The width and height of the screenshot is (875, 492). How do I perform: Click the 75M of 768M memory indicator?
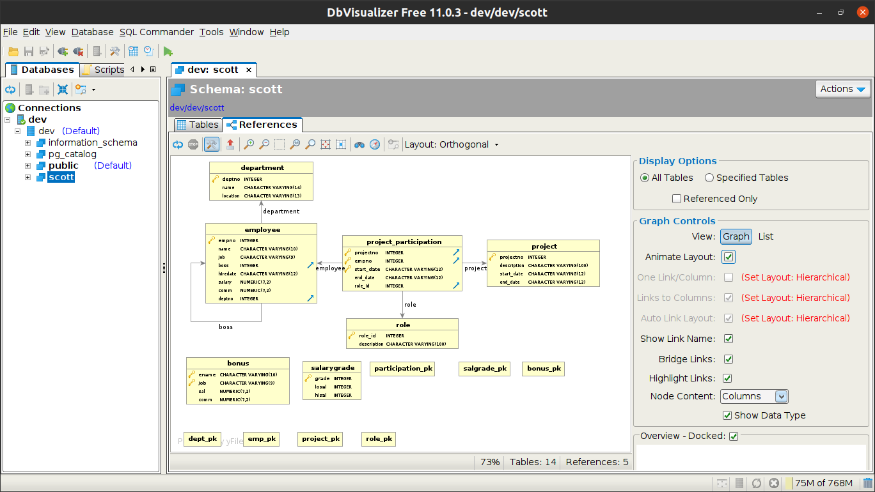(823, 484)
